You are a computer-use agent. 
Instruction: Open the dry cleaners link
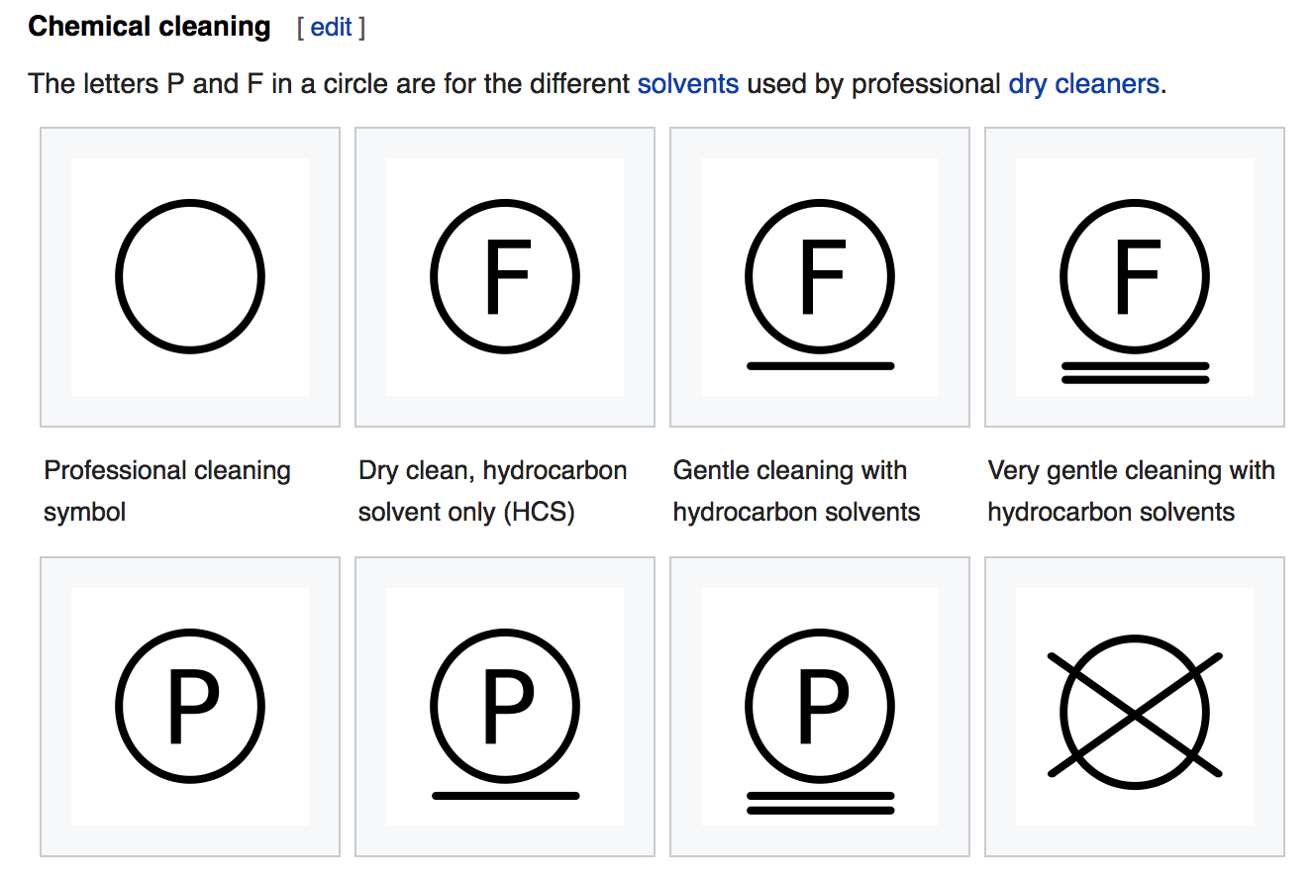(1083, 84)
